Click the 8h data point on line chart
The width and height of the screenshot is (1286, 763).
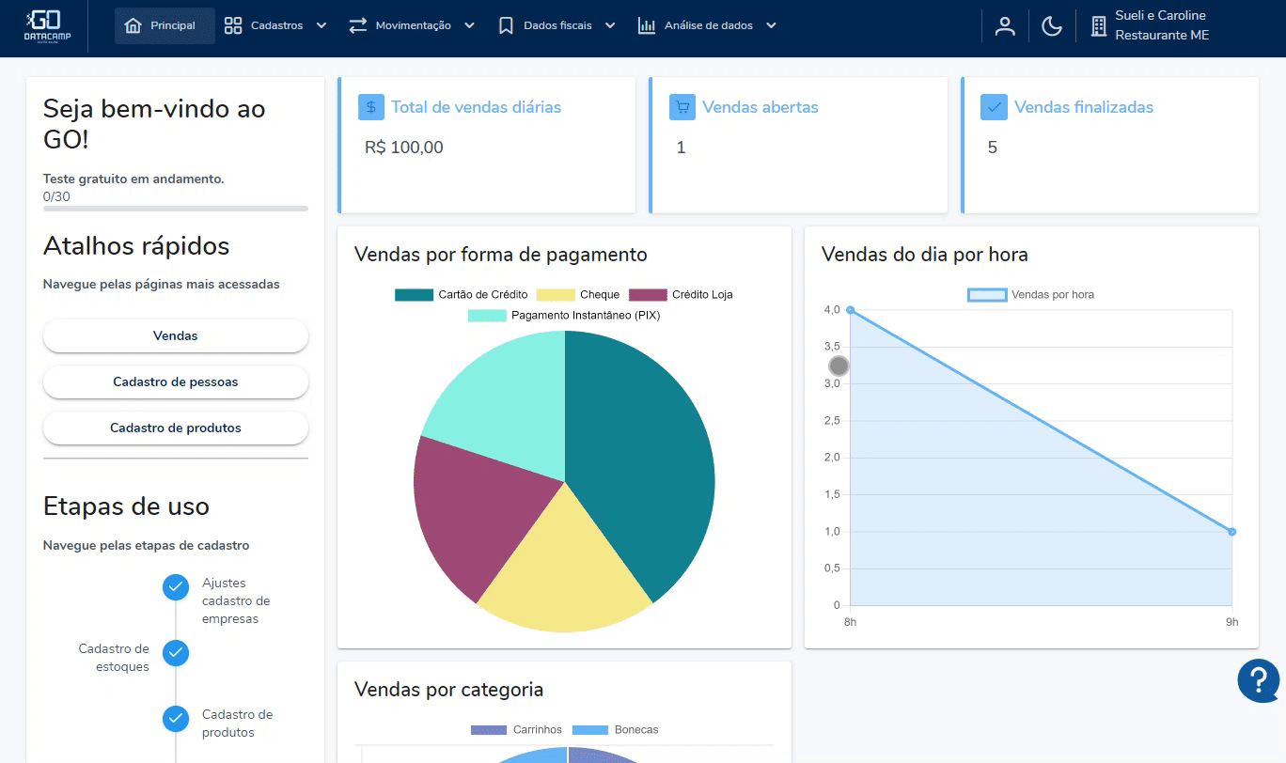(850, 310)
